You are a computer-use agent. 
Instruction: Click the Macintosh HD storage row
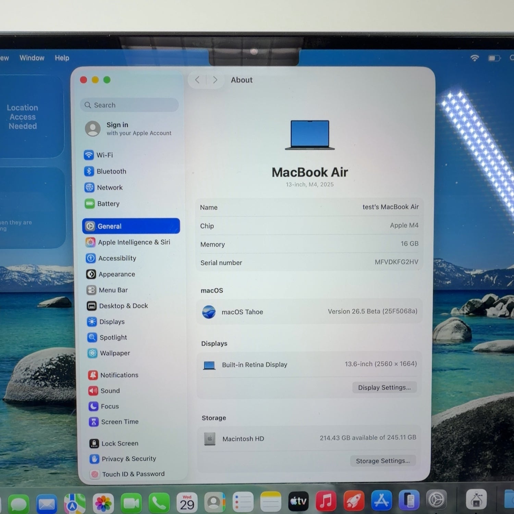coord(309,438)
